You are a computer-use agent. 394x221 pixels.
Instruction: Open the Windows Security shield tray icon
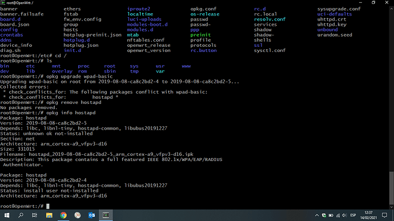tap(324, 215)
